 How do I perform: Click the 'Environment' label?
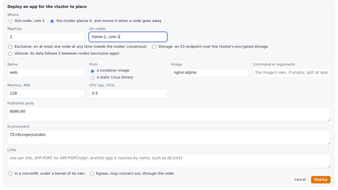click(x=18, y=127)
